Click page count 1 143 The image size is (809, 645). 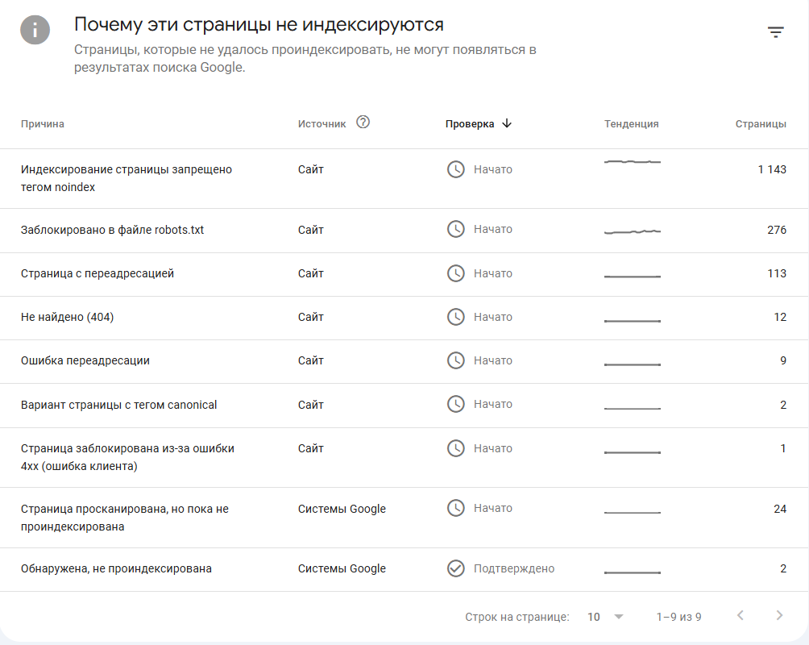(772, 169)
